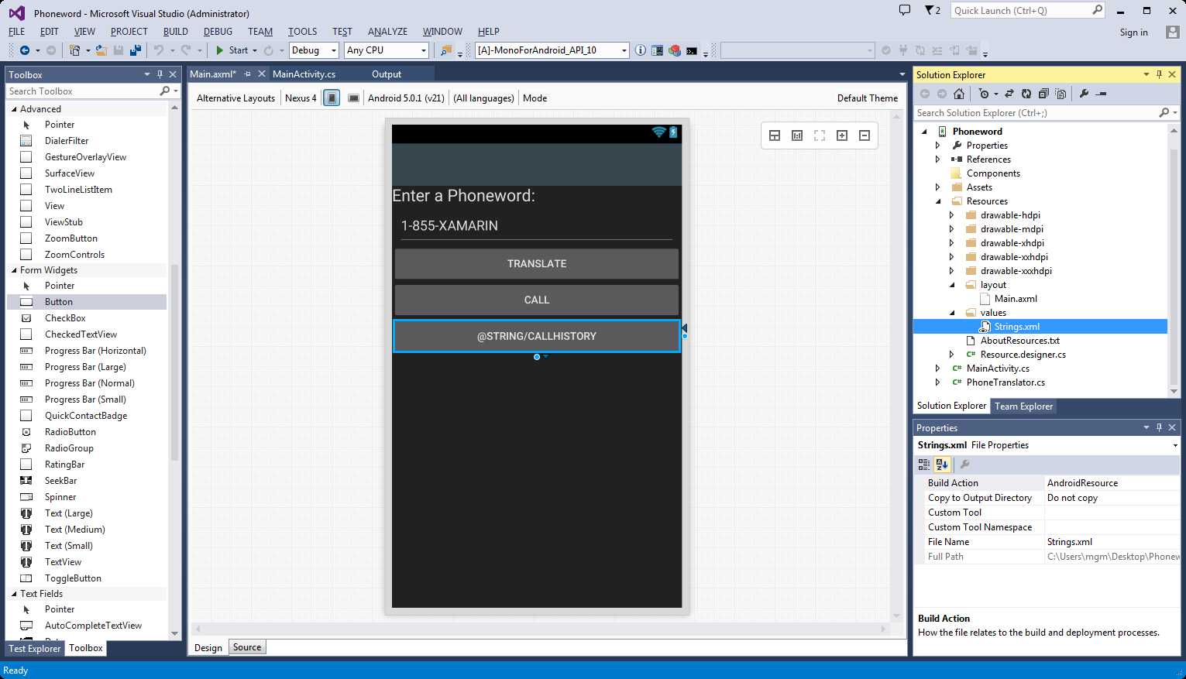This screenshot has height=679, width=1186.
Task: Open the TOOLS menu
Action: pyautogui.click(x=302, y=32)
